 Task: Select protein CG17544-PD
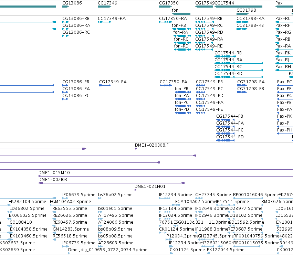(x=230, y=137)
